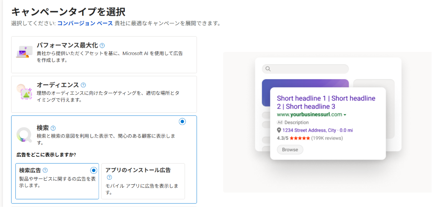Click the 広告をどこに表示しますか? text
The width and height of the screenshot is (432, 207).
pyautogui.click(x=46, y=155)
